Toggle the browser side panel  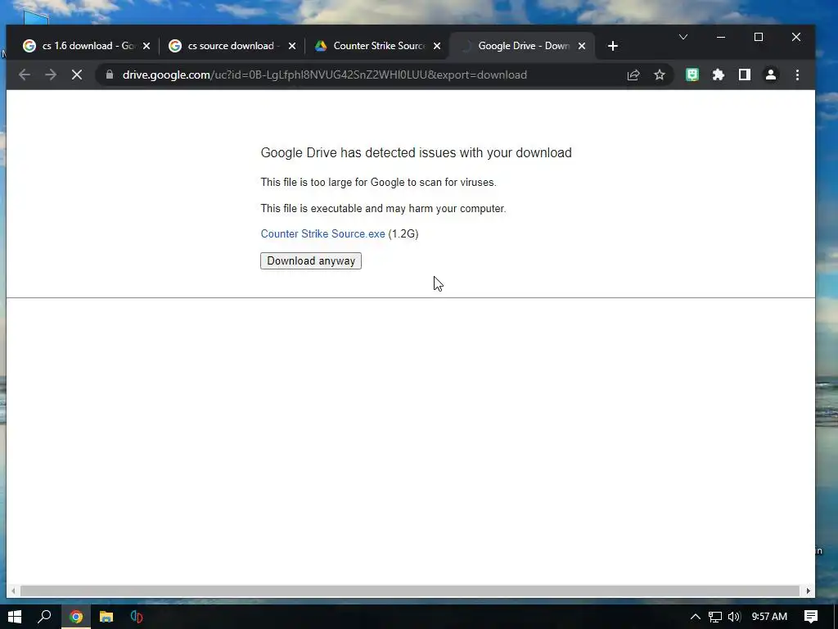point(745,75)
